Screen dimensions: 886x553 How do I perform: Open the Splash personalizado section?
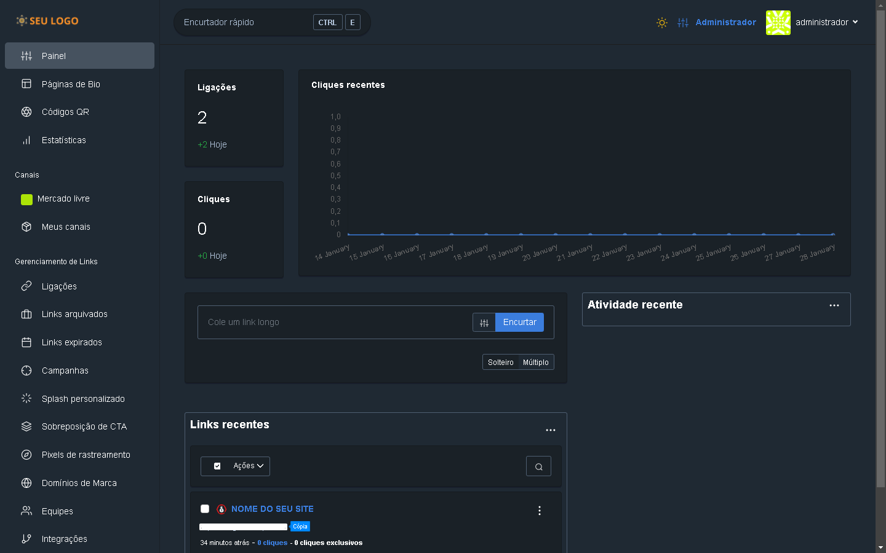[x=83, y=399]
